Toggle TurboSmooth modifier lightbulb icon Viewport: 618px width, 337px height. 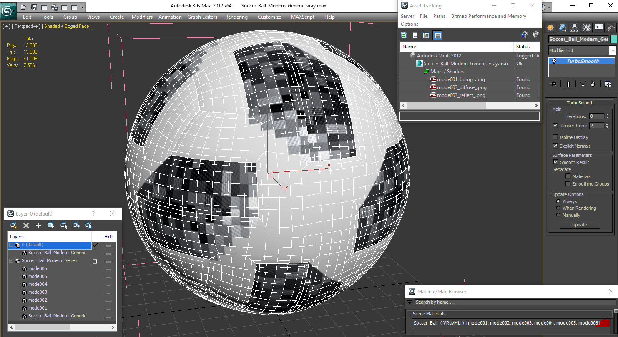click(554, 61)
